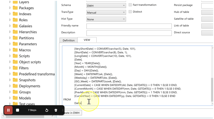Viewport: 214px width, 119px height.
Task: Click the Predefined transformations folder icon
Action: click(15, 74)
